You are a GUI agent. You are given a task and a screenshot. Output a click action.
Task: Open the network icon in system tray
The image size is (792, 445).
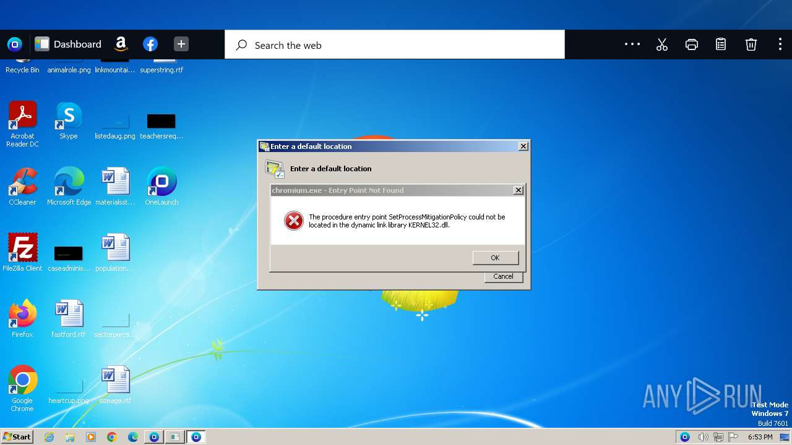718,437
